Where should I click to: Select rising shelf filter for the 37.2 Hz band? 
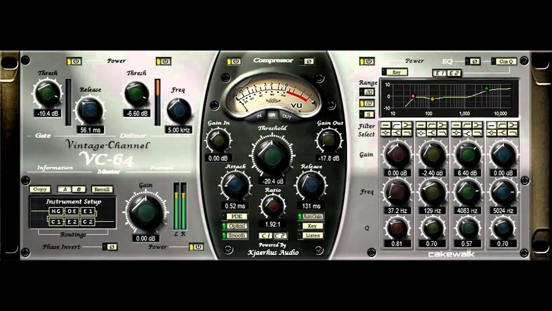(x=396, y=125)
